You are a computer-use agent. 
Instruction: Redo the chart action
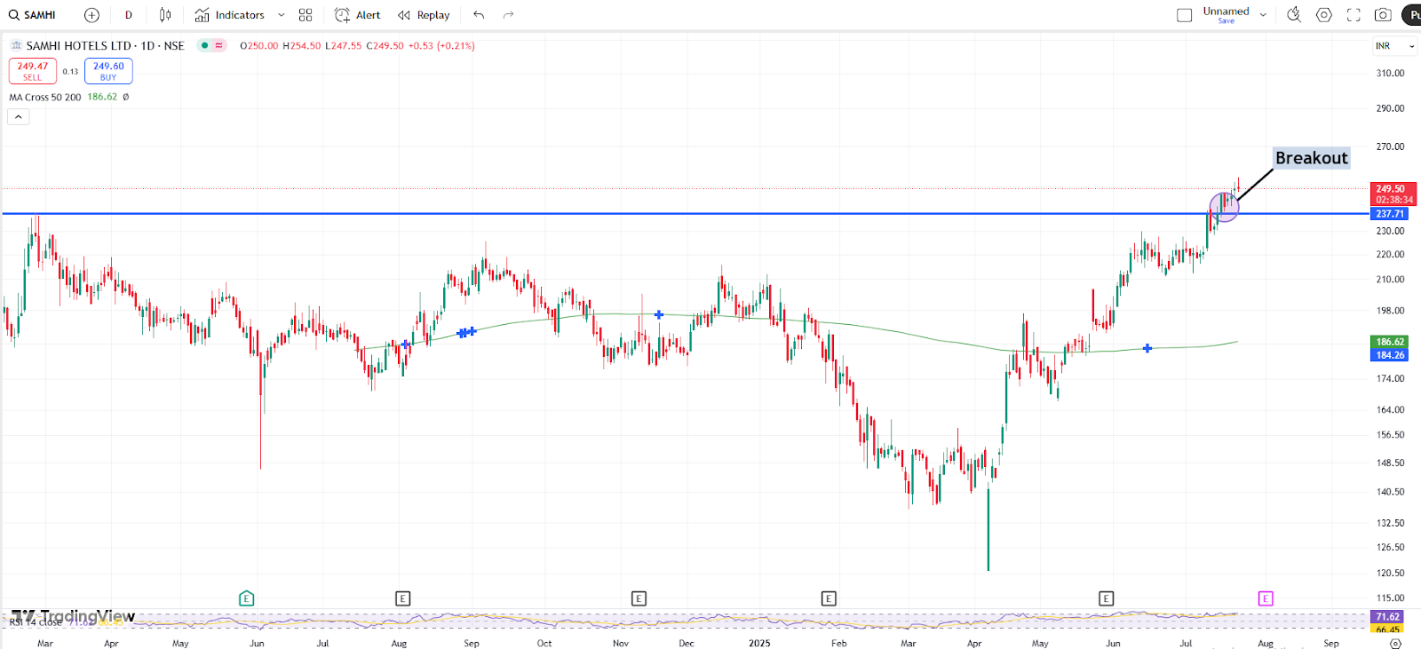508,15
